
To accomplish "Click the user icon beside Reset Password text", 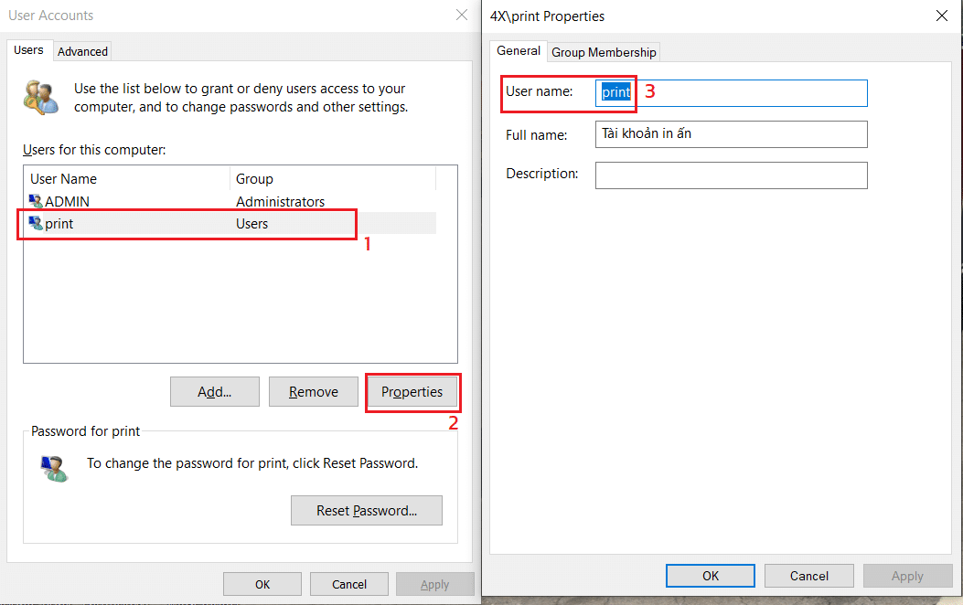I will click(54, 468).
